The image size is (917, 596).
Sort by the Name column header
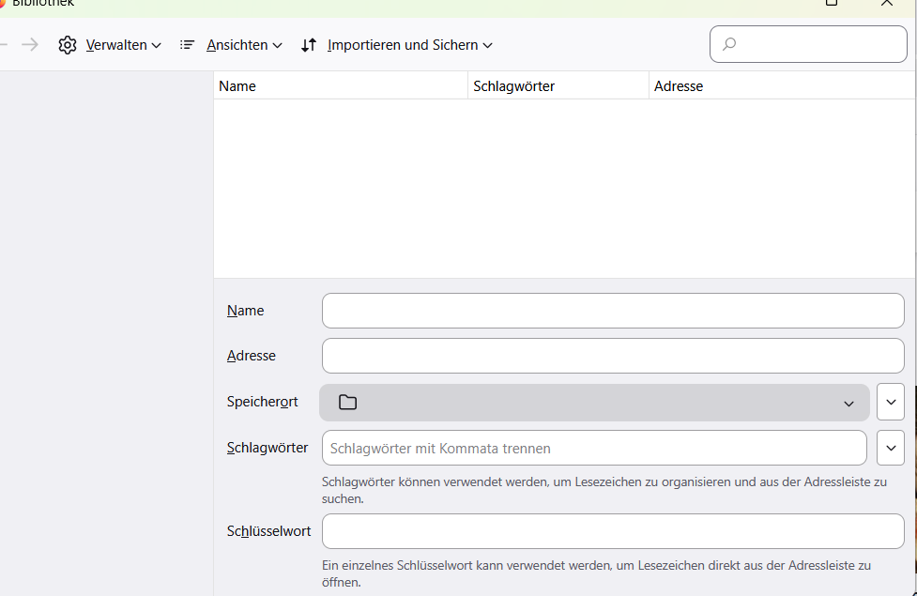click(x=340, y=86)
